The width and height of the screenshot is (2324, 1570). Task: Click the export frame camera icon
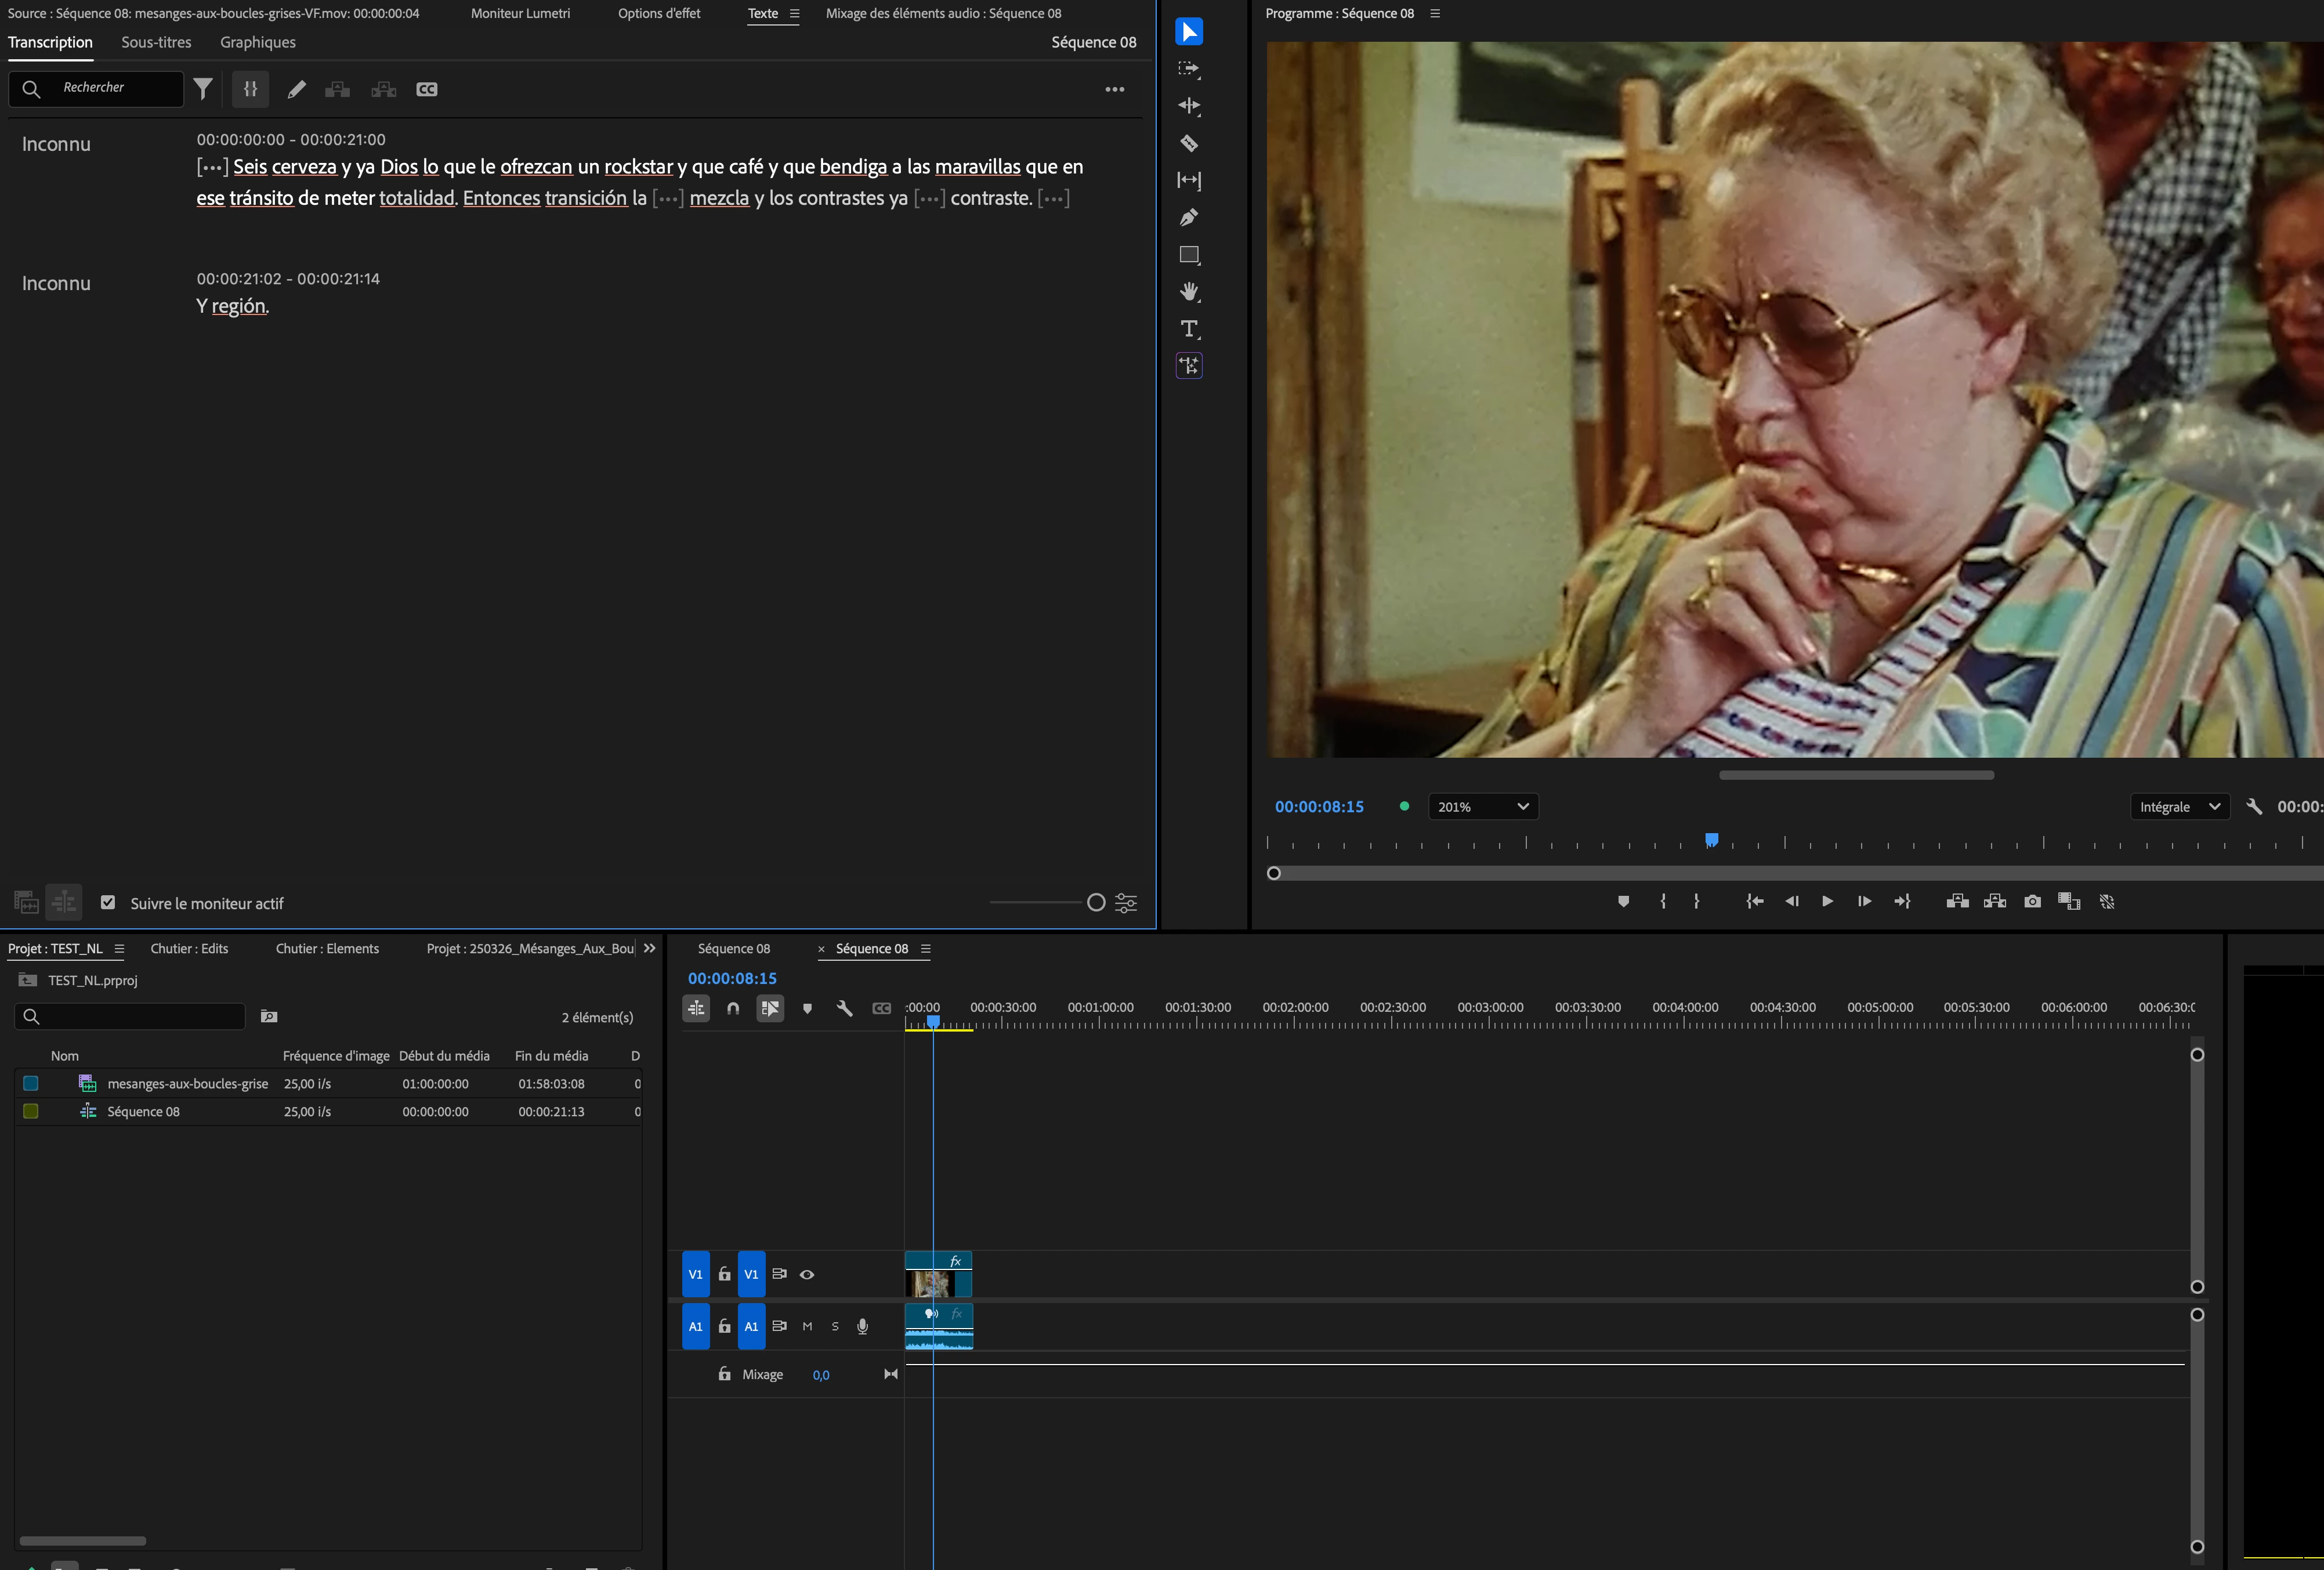point(2032,901)
